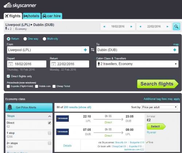Go to previous departure date with arrow

[104, 27]
